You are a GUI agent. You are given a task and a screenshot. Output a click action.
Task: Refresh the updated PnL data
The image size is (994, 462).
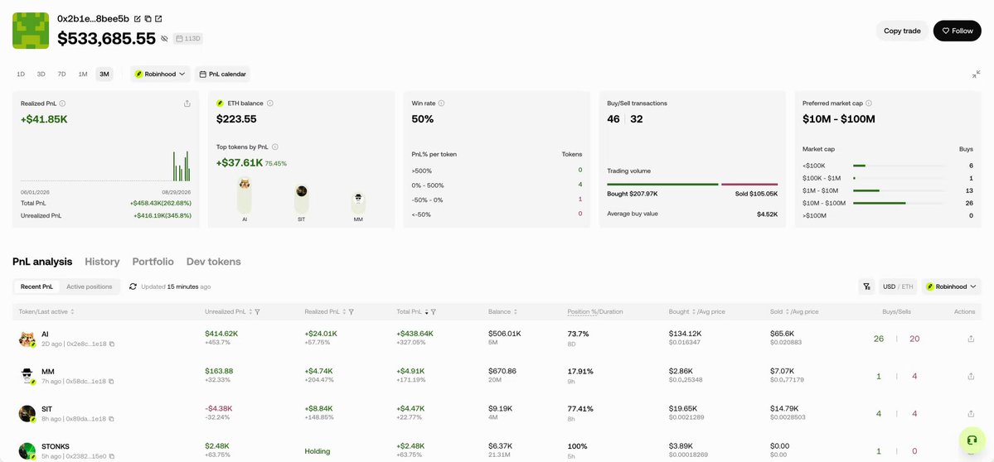pyautogui.click(x=133, y=286)
